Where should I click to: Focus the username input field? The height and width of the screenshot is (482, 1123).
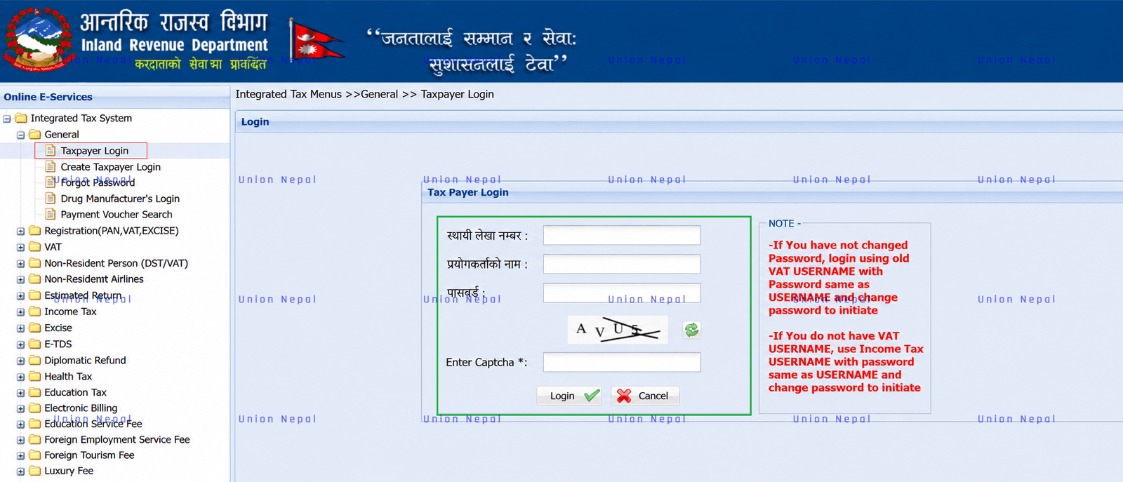click(x=622, y=265)
